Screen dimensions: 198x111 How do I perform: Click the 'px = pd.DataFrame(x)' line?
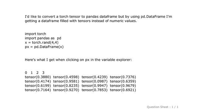[x=44, y=47]
